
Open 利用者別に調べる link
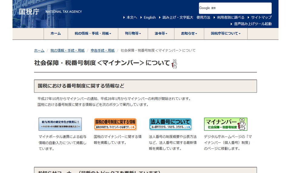click(231, 18)
